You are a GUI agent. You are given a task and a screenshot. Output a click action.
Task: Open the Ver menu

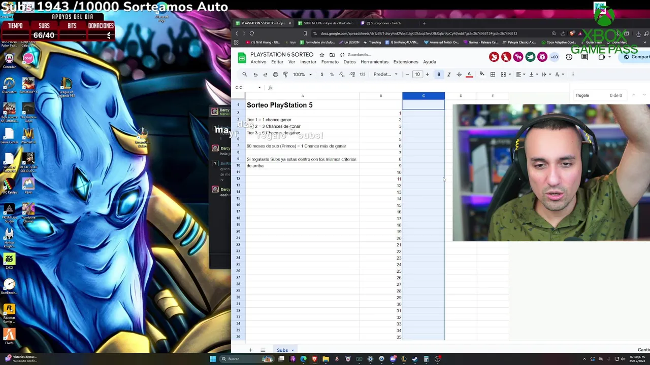pos(291,62)
